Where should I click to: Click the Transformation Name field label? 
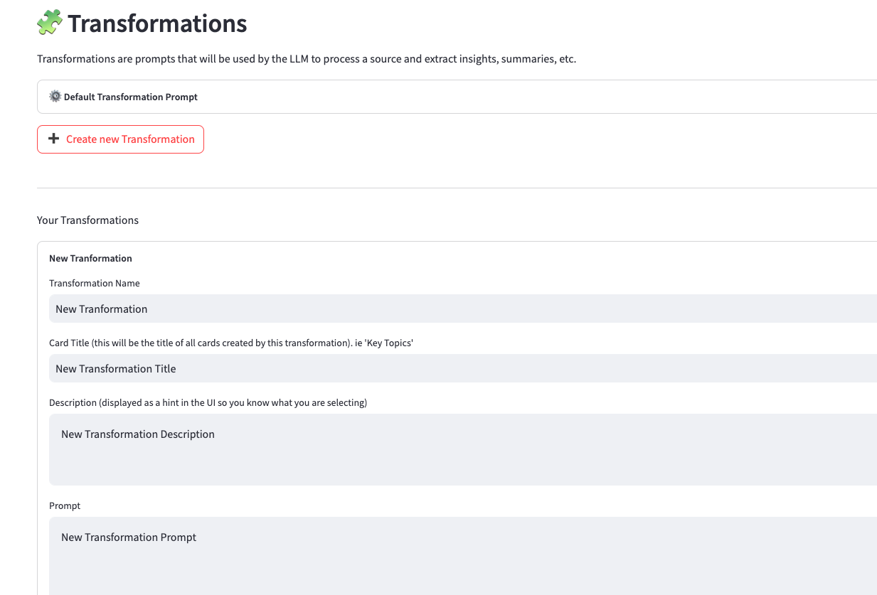[x=94, y=283]
